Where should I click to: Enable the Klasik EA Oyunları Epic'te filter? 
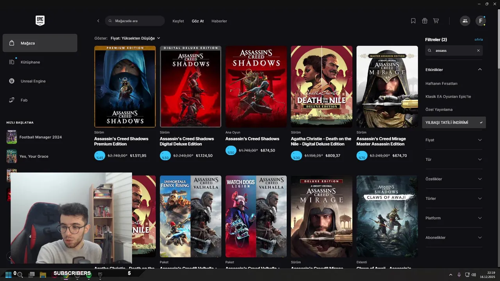coord(448,96)
